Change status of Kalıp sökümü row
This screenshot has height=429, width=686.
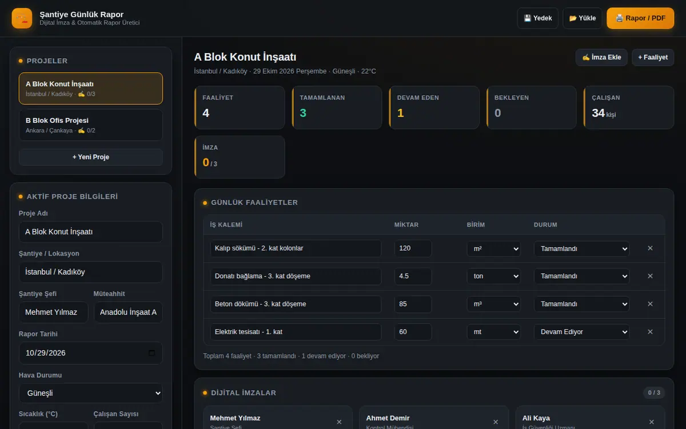581,249
